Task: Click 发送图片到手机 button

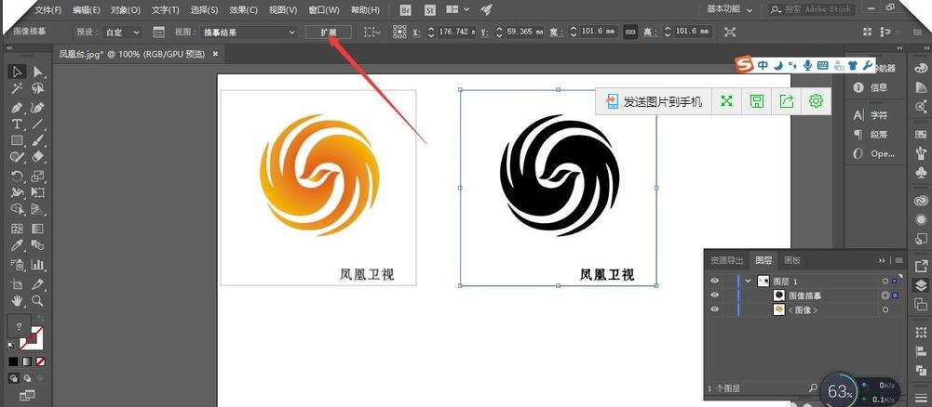Action: (655, 101)
